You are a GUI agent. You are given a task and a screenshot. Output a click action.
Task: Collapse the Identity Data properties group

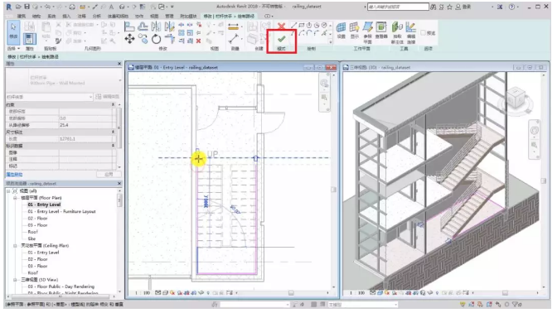click(x=114, y=146)
